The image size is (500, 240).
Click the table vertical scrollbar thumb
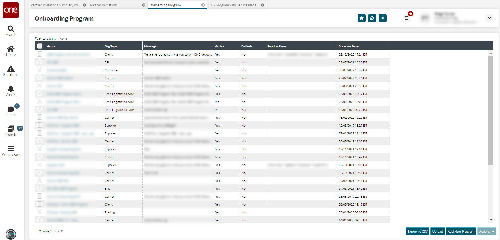pos(491,110)
